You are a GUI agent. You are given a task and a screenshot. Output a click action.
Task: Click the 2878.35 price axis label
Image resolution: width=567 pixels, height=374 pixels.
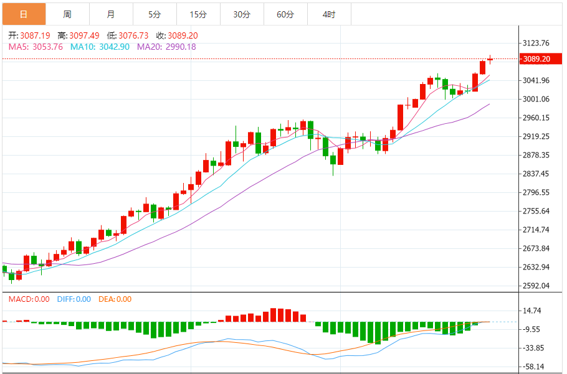click(536, 155)
